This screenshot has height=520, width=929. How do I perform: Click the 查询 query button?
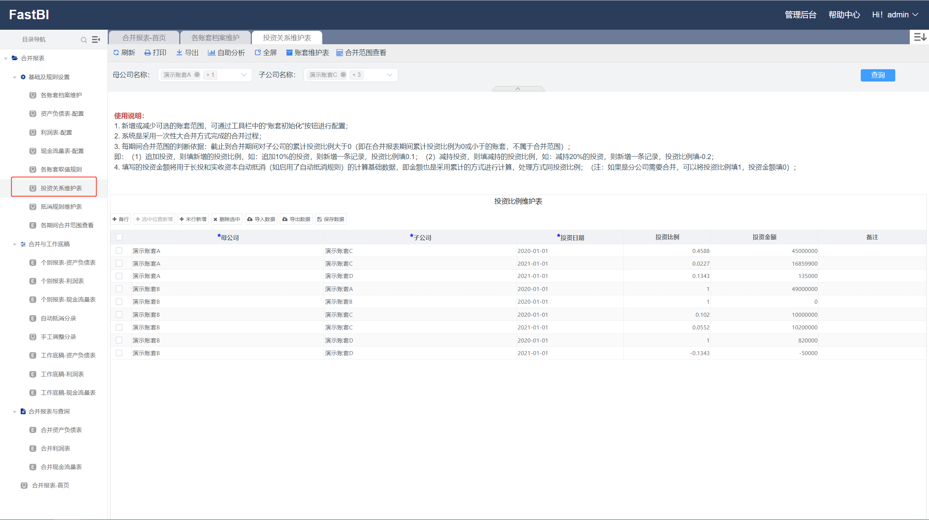[877, 75]
